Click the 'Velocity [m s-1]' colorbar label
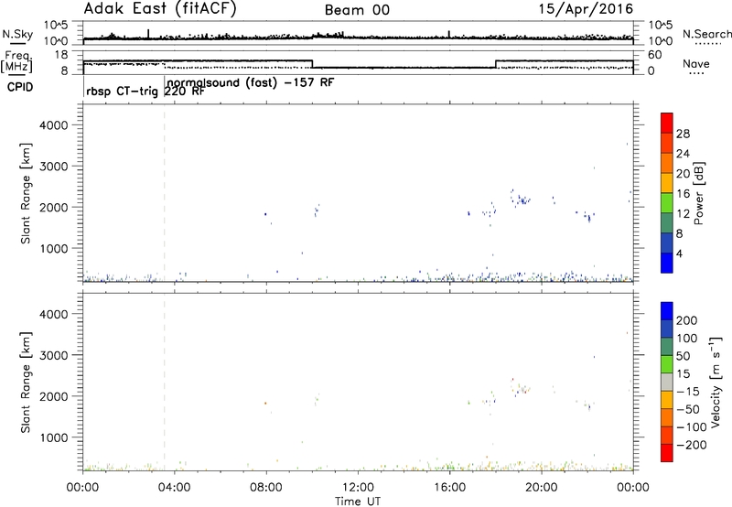This screenshot has width=732, height=507. (716, 382)
